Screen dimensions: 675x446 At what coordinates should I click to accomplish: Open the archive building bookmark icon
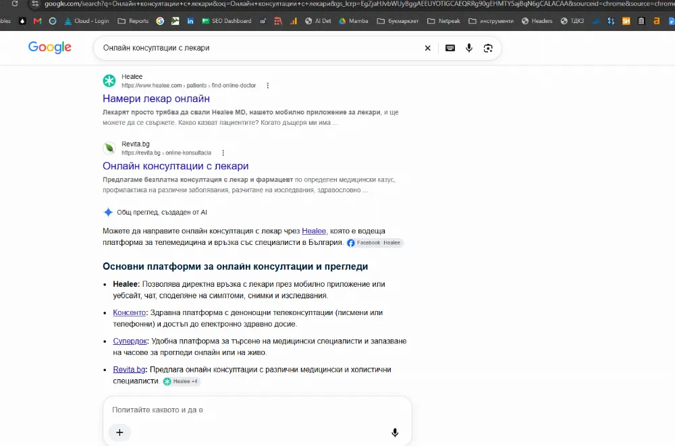[x=641, y=21]
